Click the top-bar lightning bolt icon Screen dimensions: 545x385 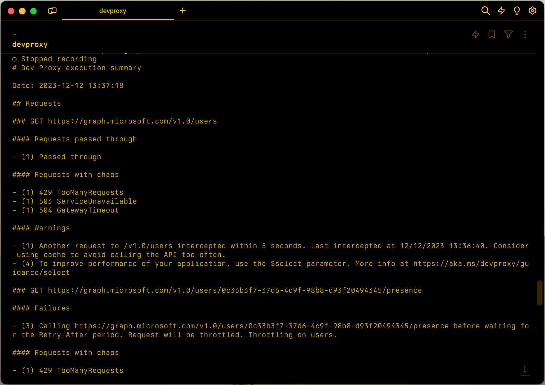501,11
